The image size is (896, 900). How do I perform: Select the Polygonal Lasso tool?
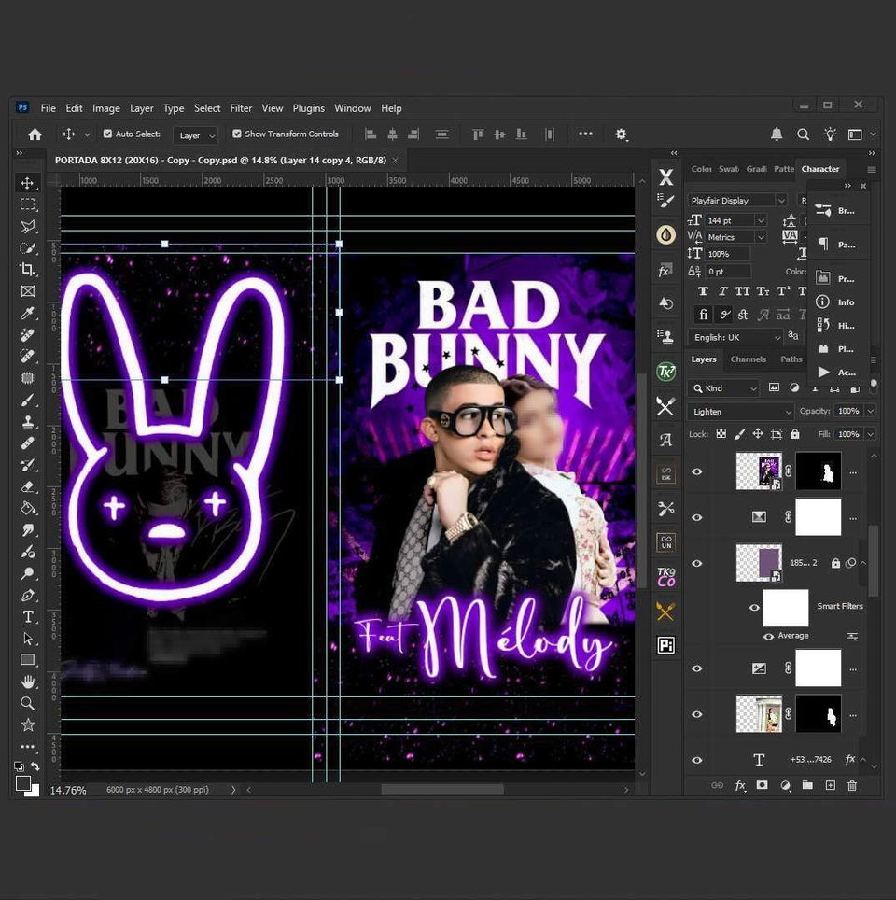(27, 226)
